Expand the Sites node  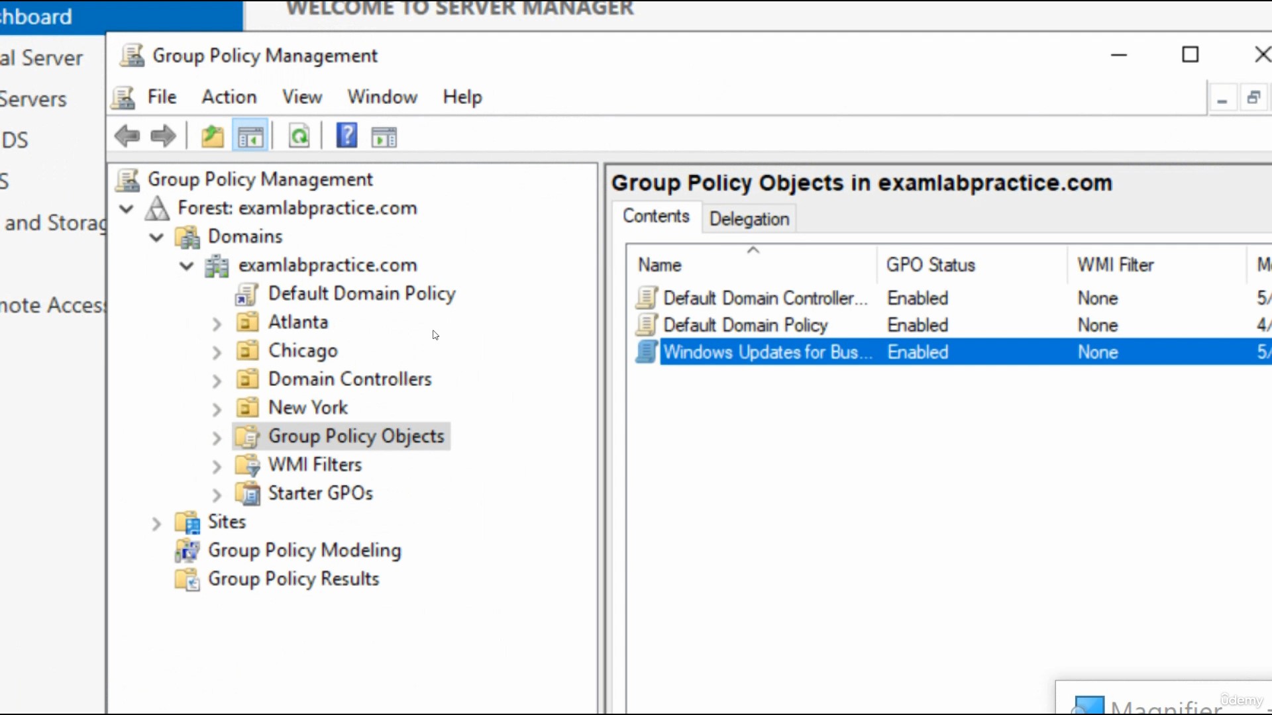tap(156, 524)
